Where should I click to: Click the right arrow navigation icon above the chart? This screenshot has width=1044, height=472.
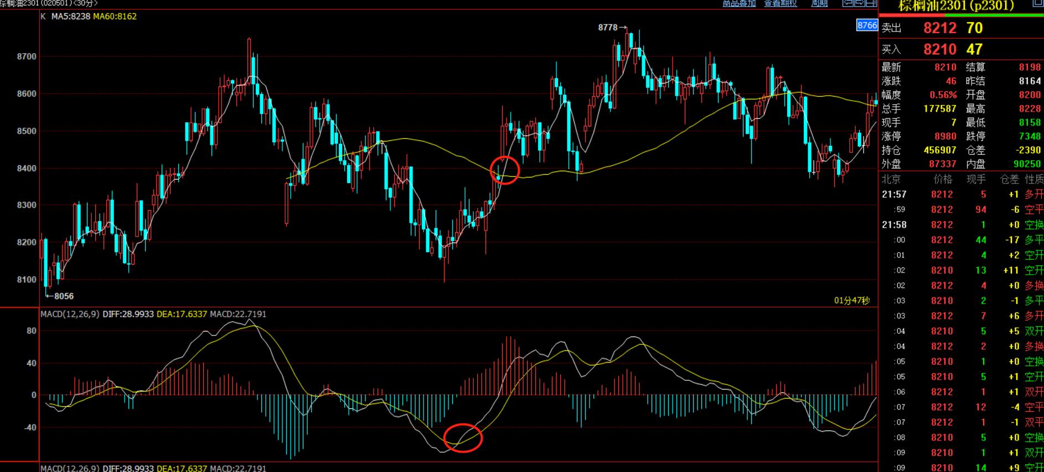tap(859, 3)
